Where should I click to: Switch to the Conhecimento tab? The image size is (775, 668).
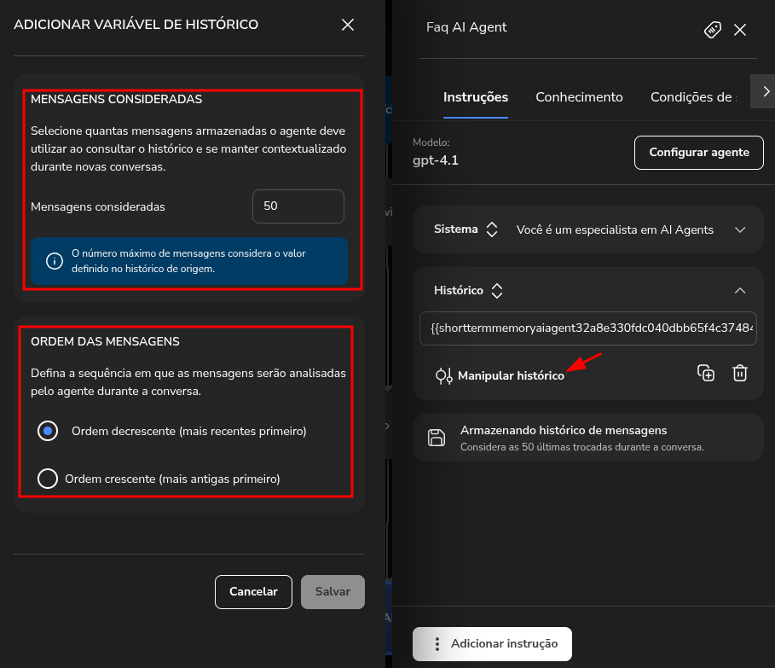(x=579, y=97)
